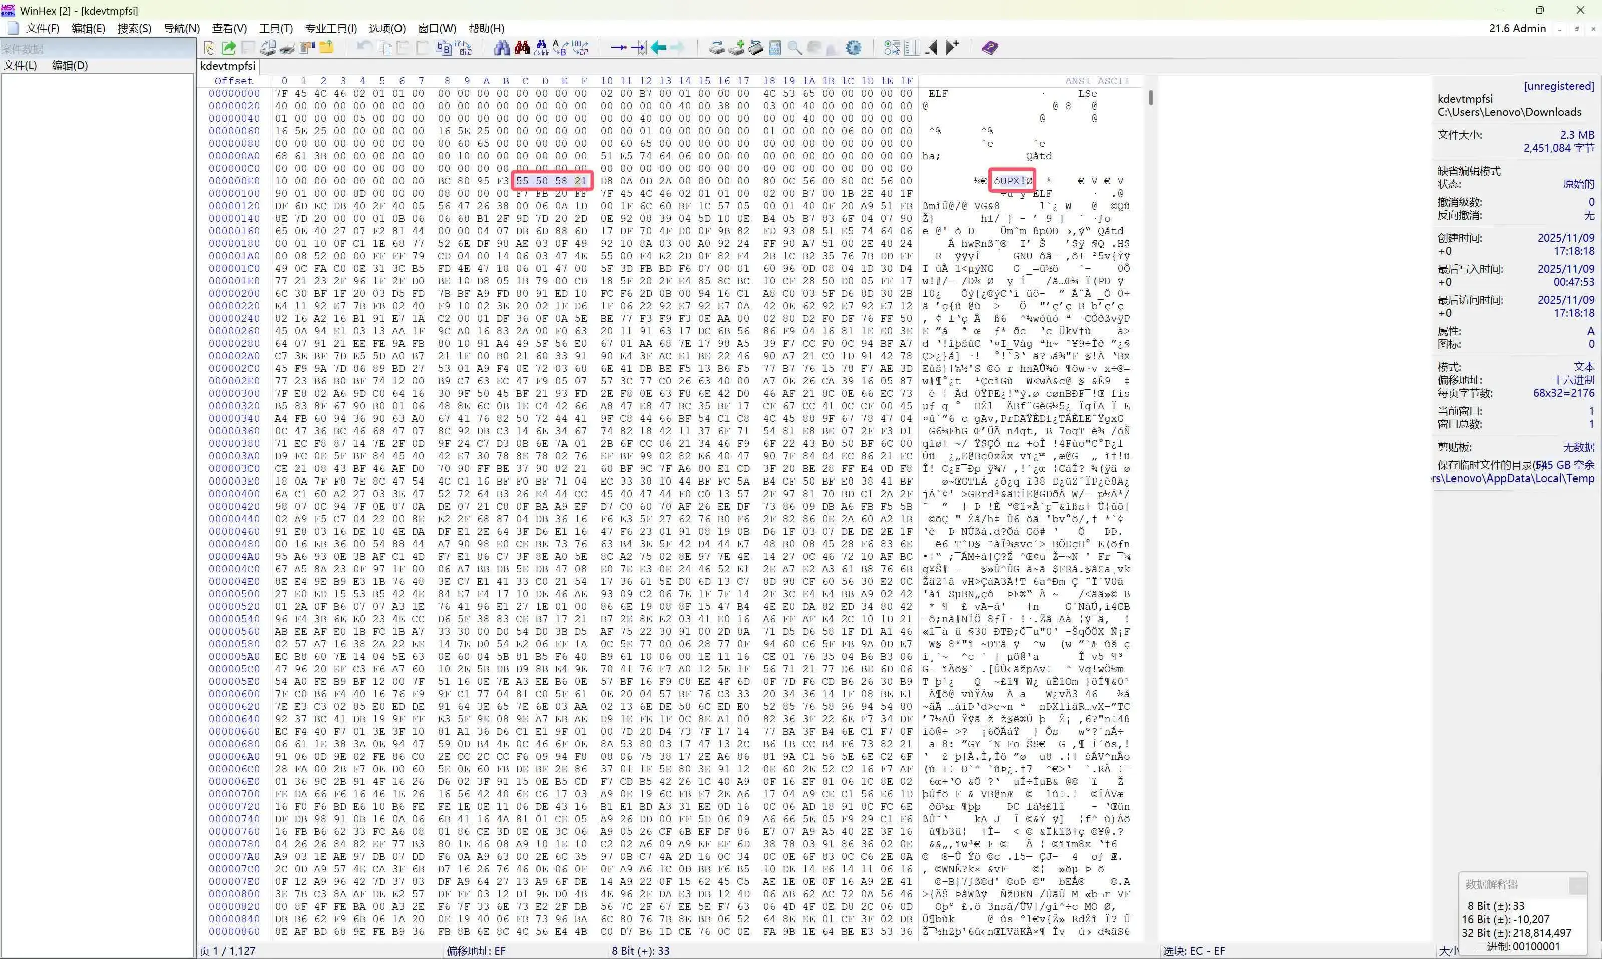The height and width of the screenshot is (959, 1602).
Task: Open the Open RAM chip icon
Action: click(755, 48)
